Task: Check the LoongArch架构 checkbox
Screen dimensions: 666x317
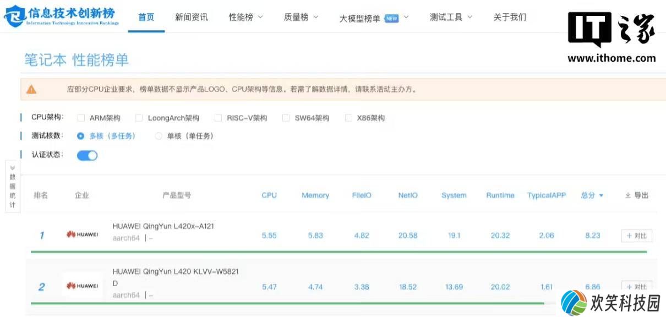Action: pyautogui.click(x=139, y=118)
